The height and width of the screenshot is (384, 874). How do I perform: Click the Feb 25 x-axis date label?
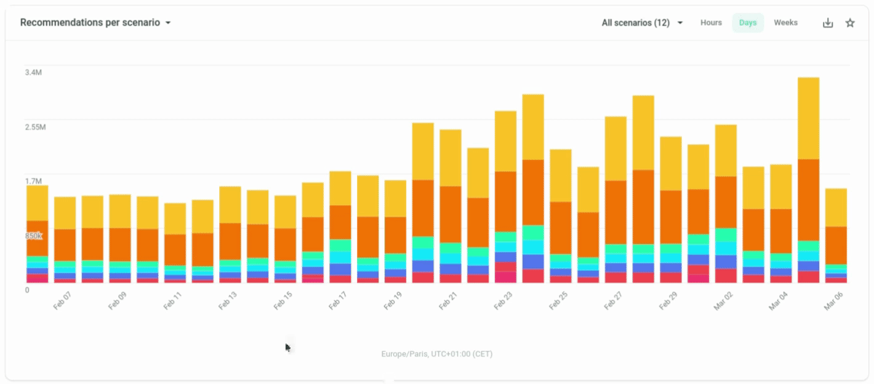tap(558, 300)
